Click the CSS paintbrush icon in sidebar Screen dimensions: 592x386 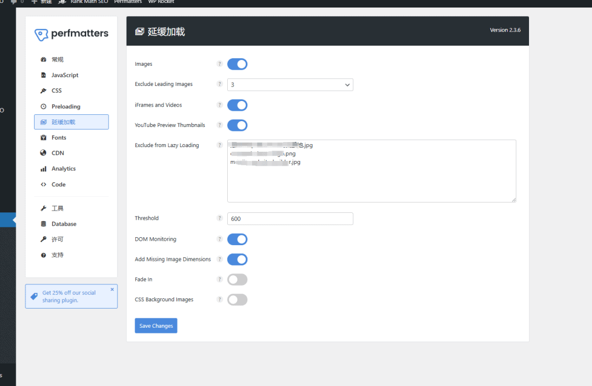click(43, 91)
